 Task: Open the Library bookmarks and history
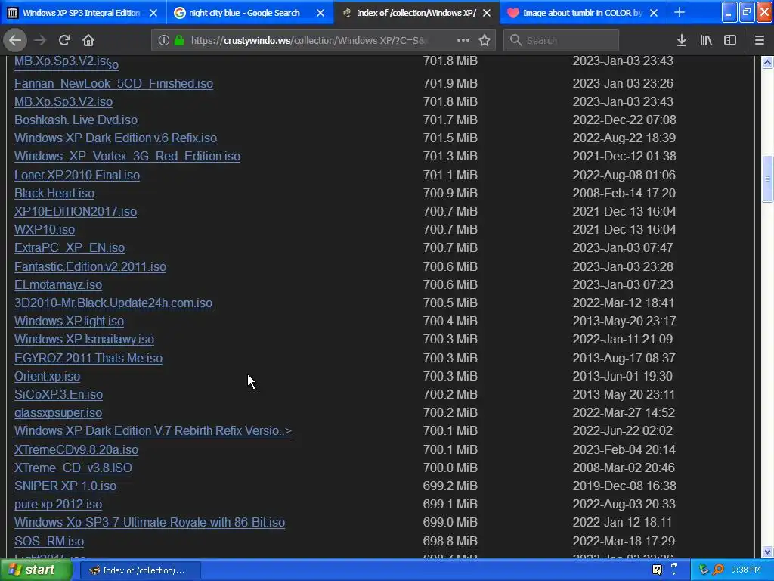(706, 40)
